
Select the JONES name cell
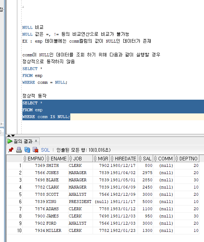[57, 173]
